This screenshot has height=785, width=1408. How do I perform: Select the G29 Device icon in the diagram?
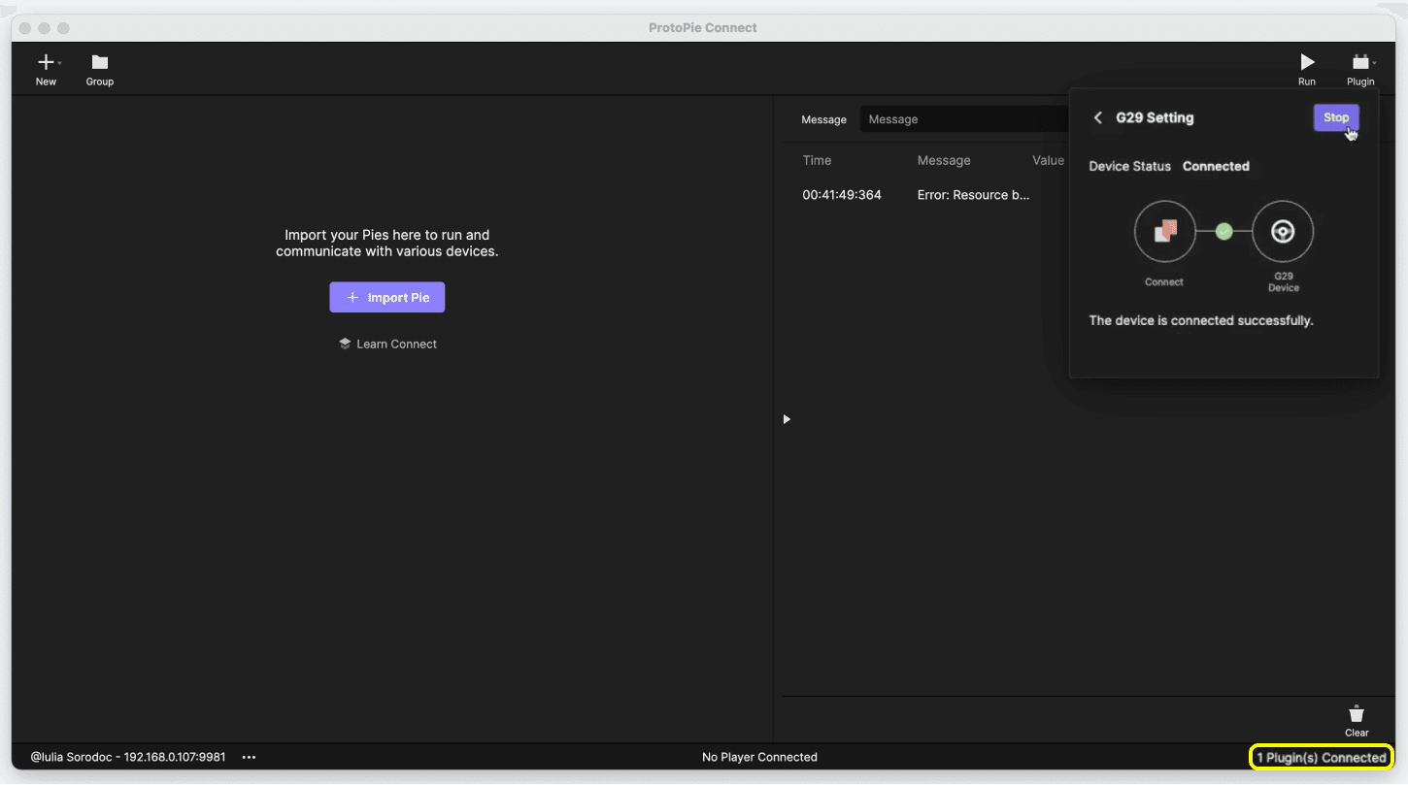(1283, 231)
